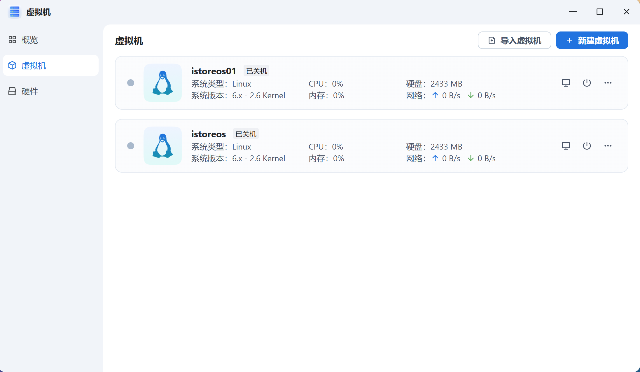Click status dot of istoreos

(131, 146)
